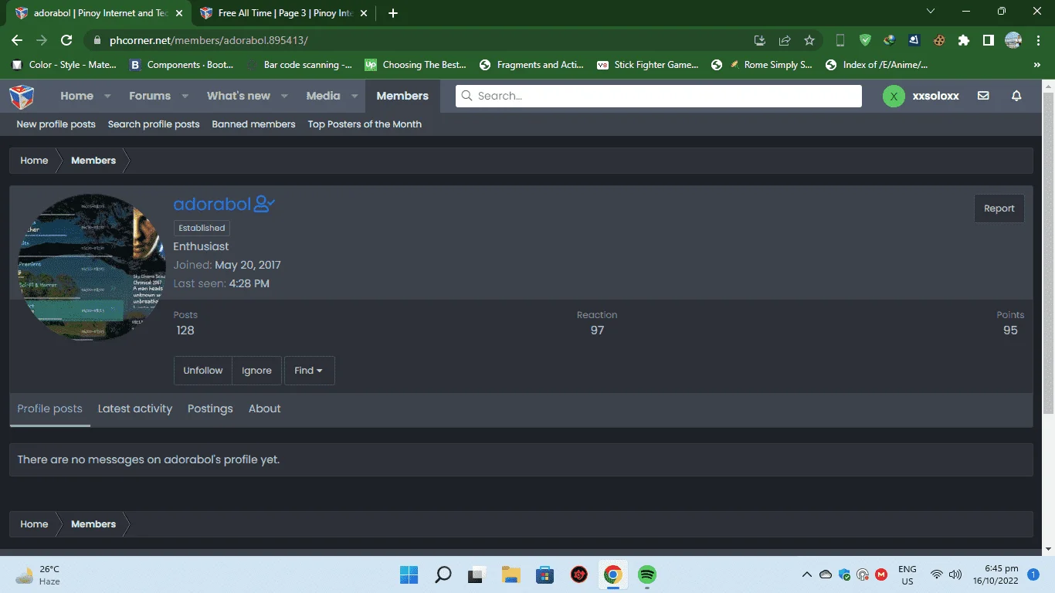Viewport: 1055px width, 593px height.
Task: Open File Explorer from the taskbar
Action: point(511,574)
